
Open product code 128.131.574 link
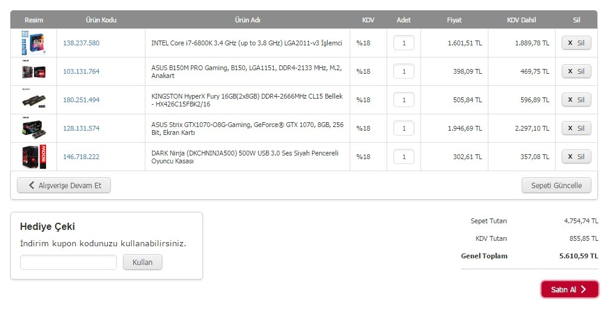pyautogui.click(x=81, y=128)
